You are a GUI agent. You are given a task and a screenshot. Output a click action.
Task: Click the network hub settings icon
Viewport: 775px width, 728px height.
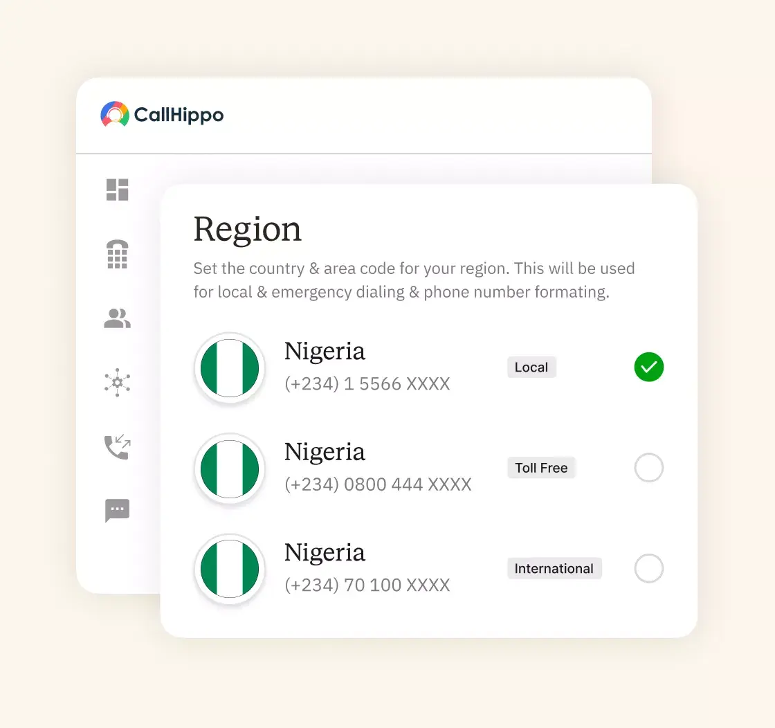point(118,382)
